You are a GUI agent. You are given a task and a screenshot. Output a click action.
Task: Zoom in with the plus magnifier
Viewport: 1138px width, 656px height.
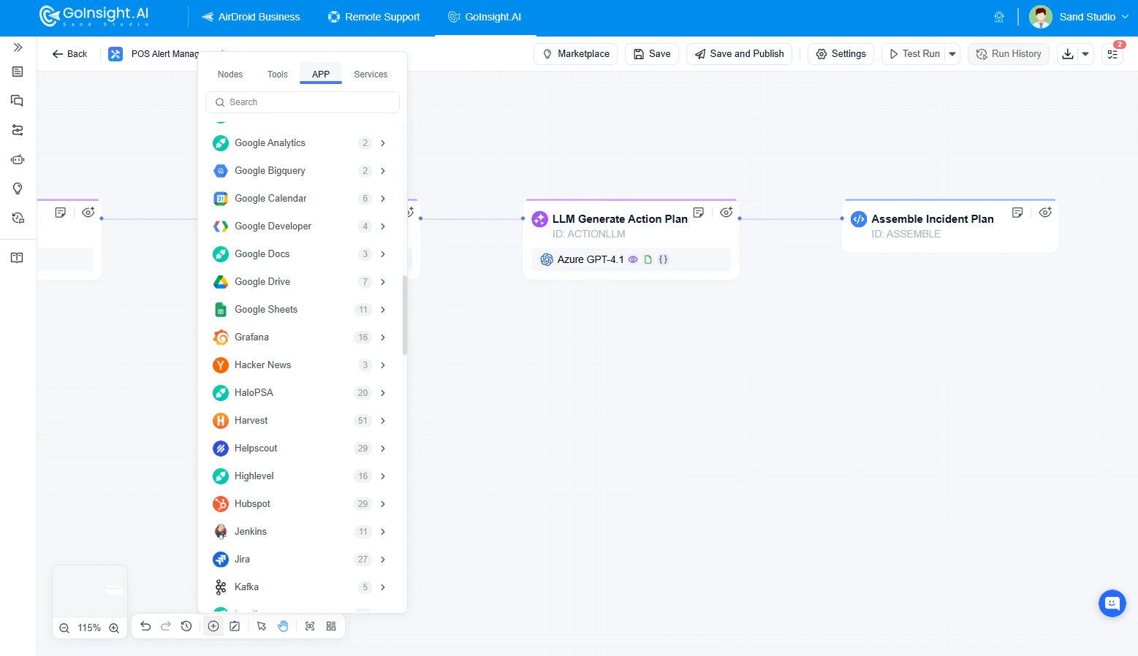[114, 628]
